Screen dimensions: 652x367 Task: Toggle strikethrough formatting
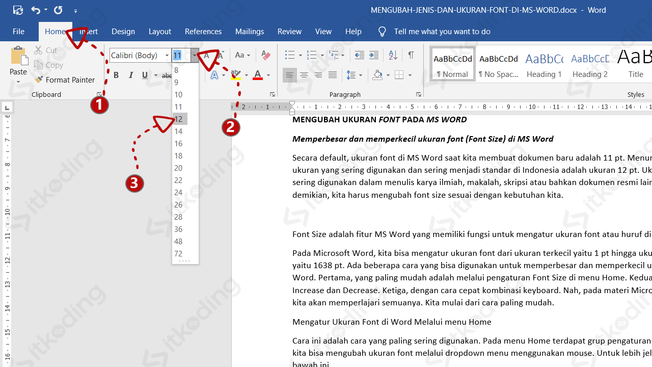click(167, 75)
